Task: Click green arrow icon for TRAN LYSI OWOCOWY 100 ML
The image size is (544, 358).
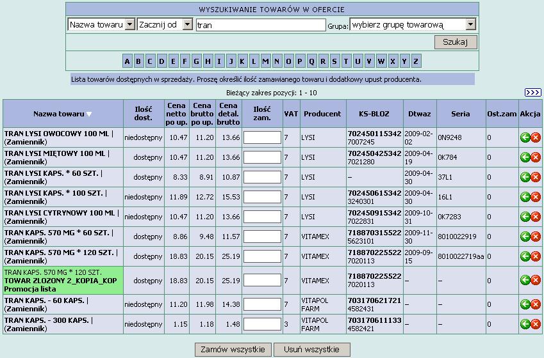Action: [x=525, y=137]
